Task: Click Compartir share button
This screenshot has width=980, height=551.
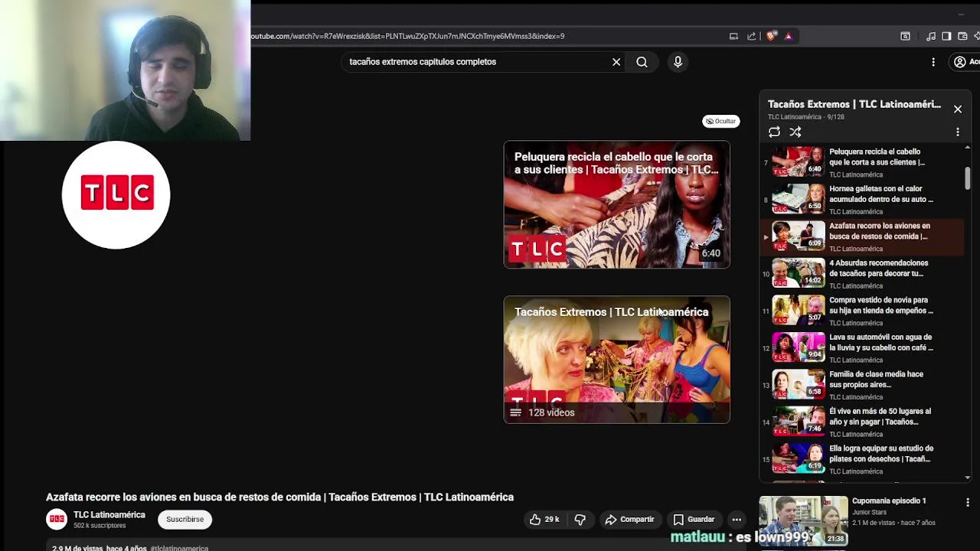Action: [629, 520]
